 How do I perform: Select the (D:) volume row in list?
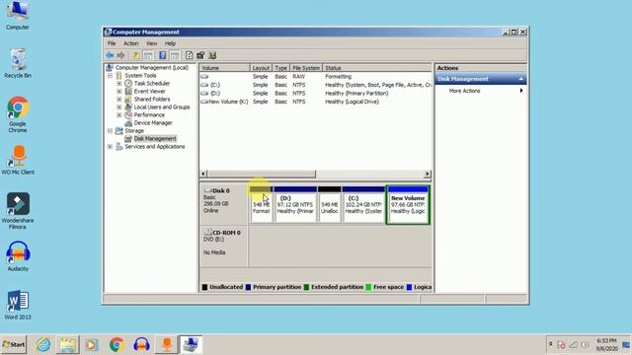pyautogui.click(x=316, y=94)
